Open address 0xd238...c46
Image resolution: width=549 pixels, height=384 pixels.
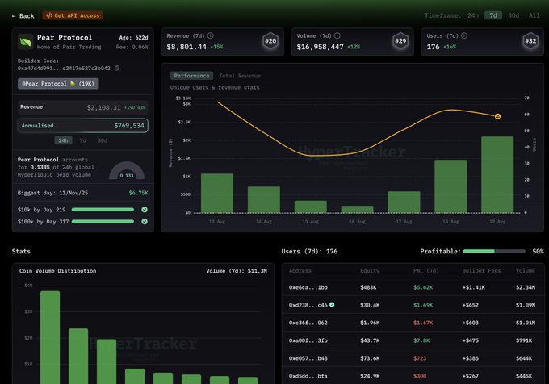308,305
